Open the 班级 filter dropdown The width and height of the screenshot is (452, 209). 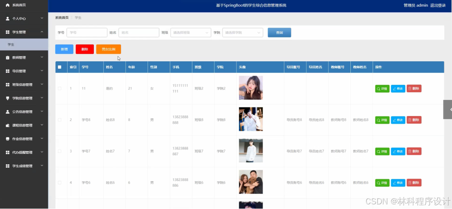190,32
